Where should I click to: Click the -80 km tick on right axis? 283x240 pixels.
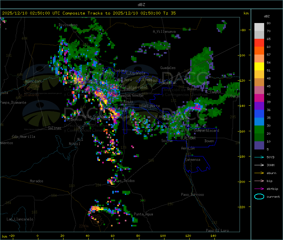243,30
